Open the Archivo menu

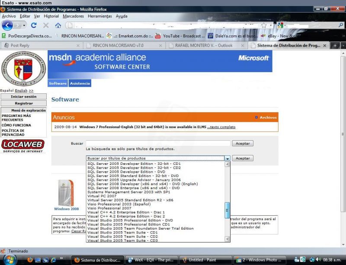click(9, 16)
